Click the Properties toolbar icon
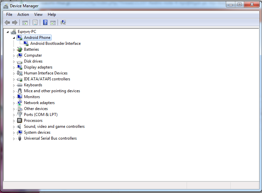The width and height of the screenshot is (262, 193). tap(35, 23)
